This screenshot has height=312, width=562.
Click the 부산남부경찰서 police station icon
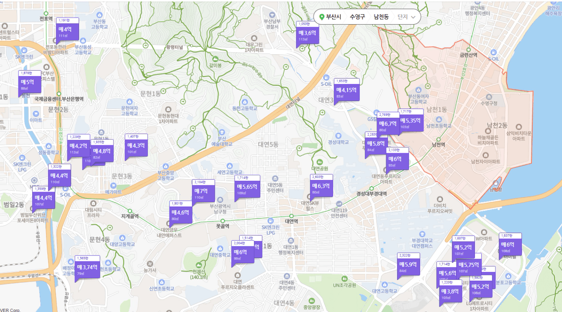pos(272,14)
